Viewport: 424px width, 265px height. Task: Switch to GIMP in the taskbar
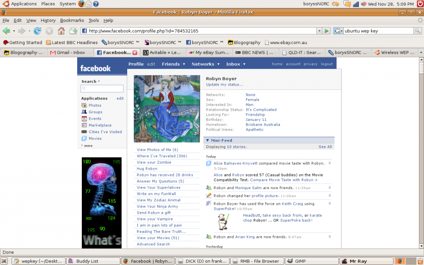coord(312,261)
